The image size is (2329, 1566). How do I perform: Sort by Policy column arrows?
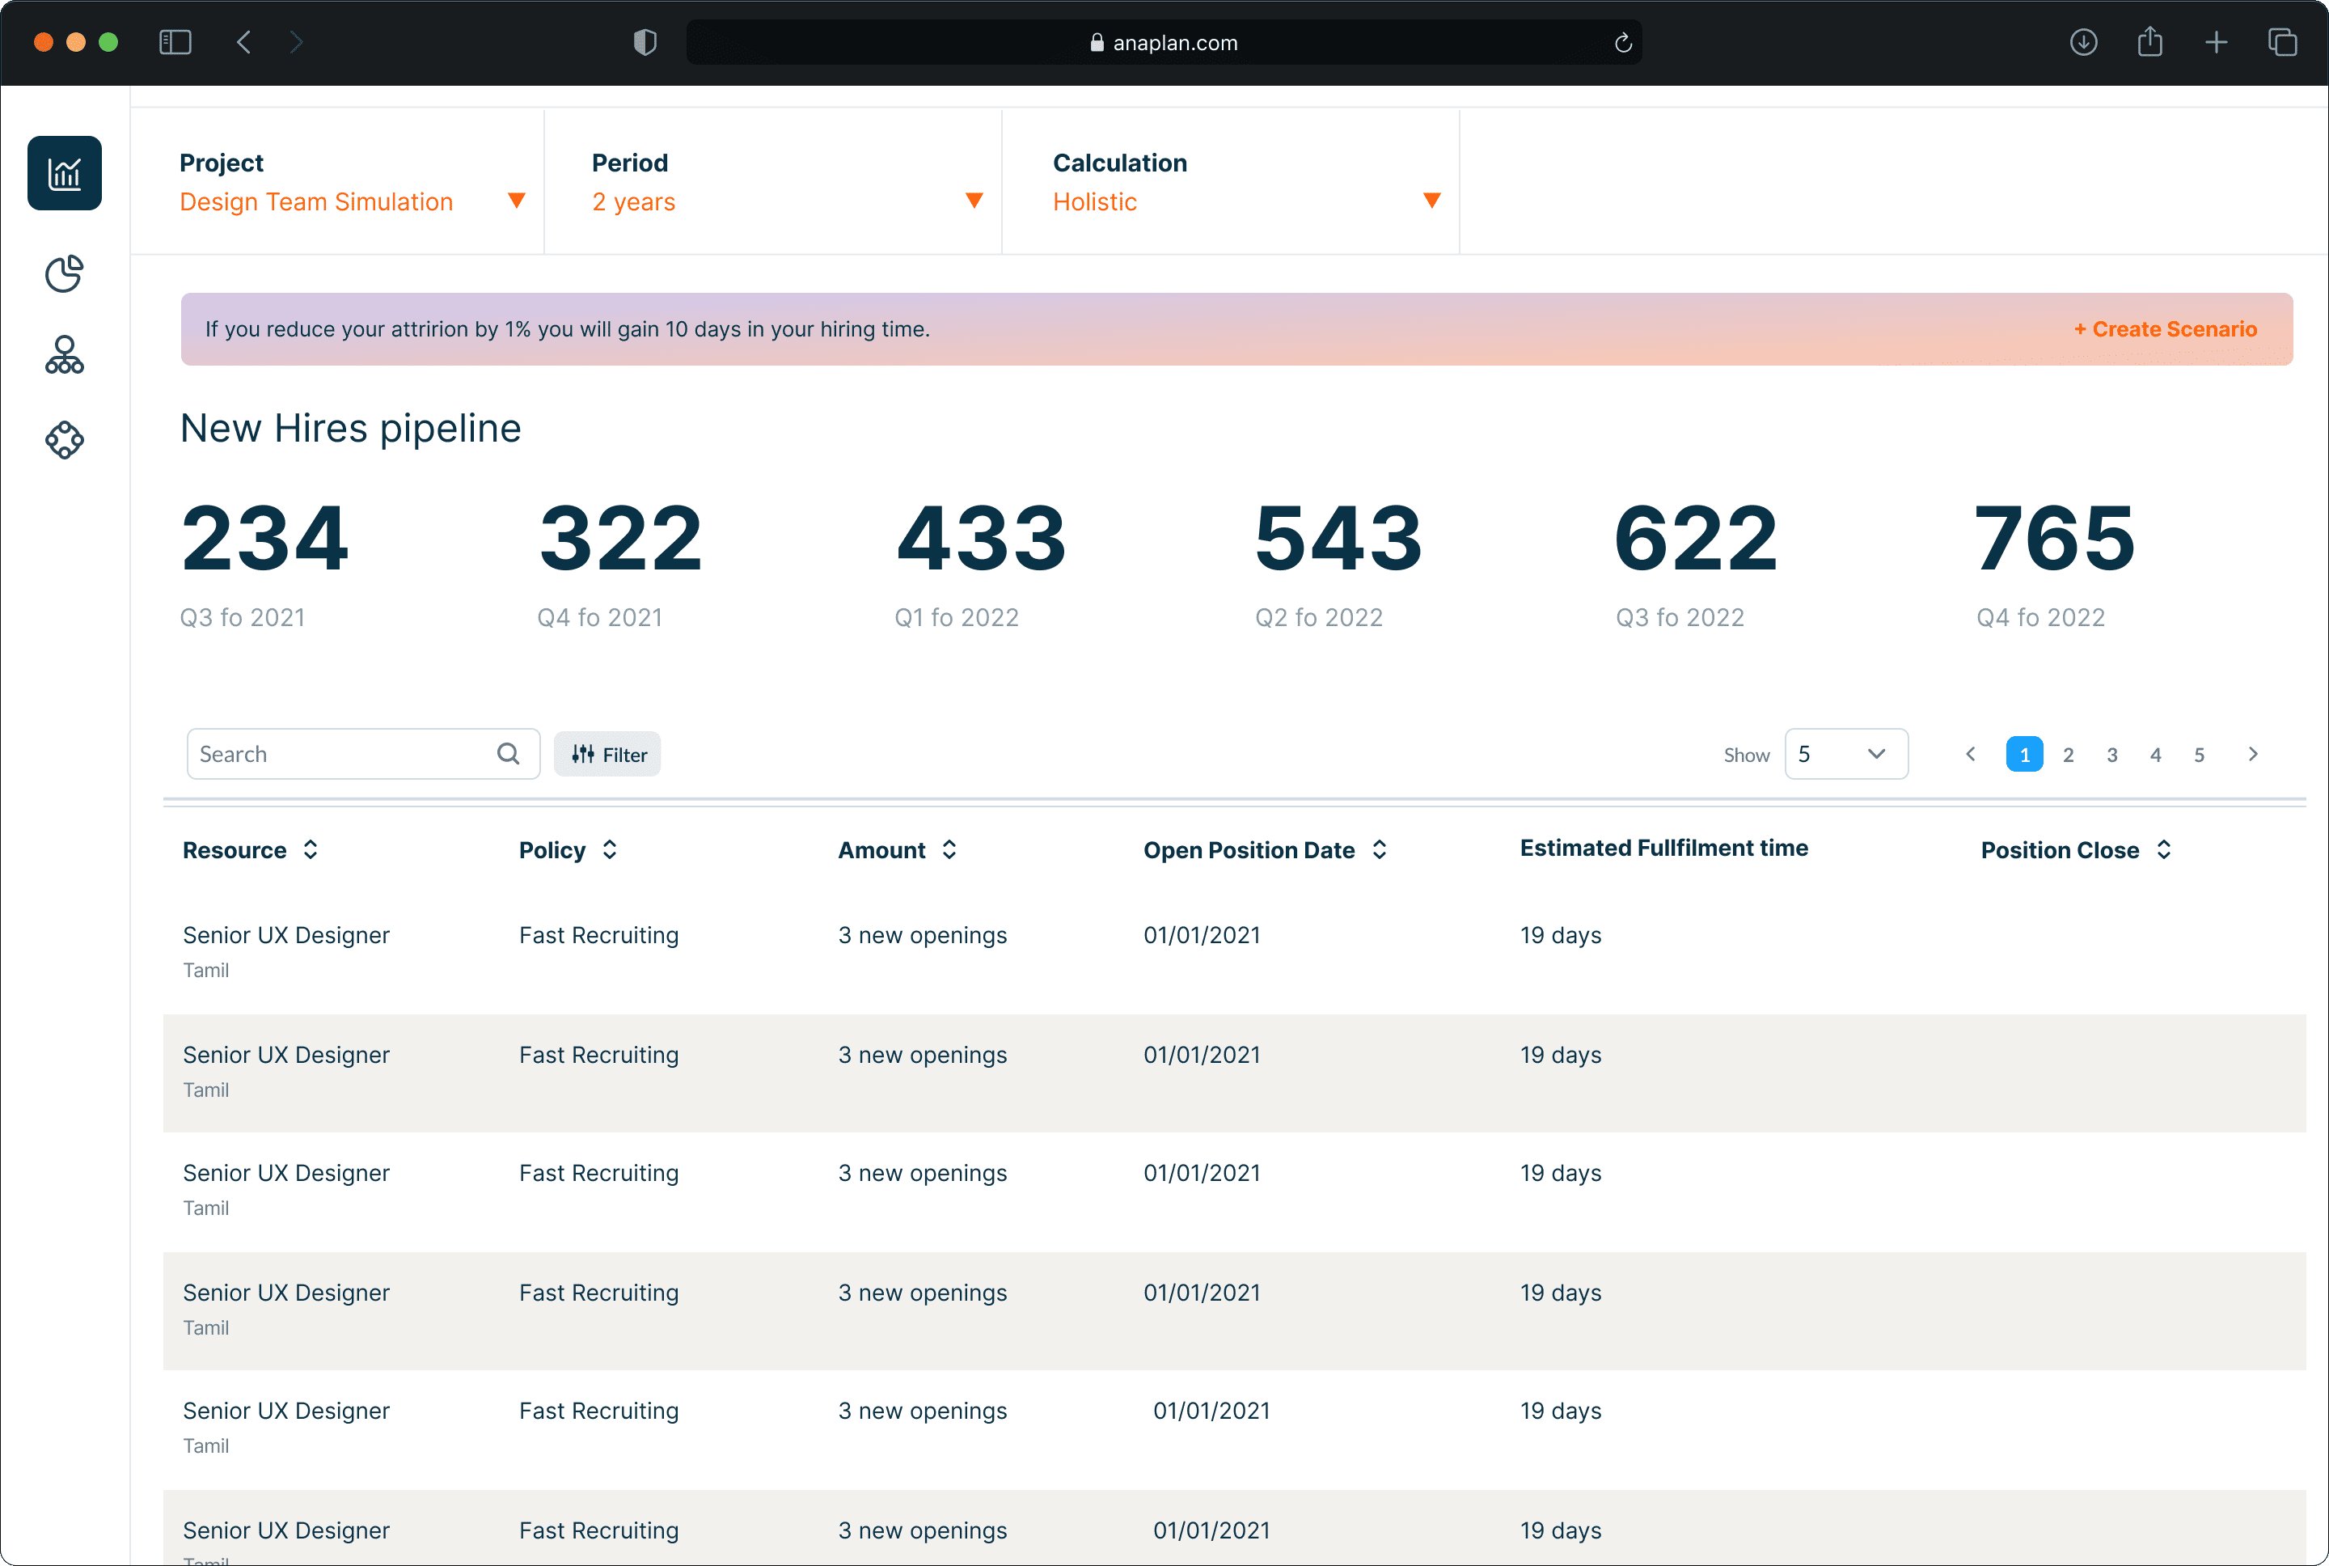click(x=609, y=850)
